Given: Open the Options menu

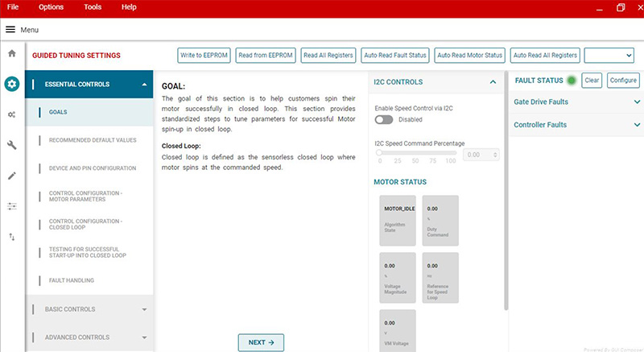Looking at the screenshot, I should [x=51, y=7].
